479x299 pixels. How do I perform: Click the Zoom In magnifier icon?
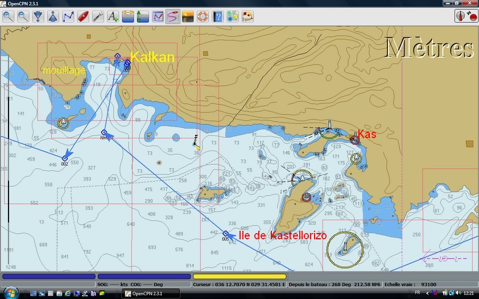pos(9,16)
